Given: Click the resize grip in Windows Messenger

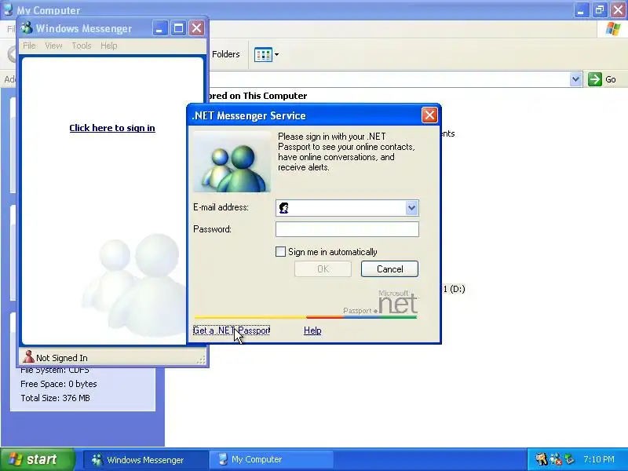Looking at the screenshot, I should 201,360.
